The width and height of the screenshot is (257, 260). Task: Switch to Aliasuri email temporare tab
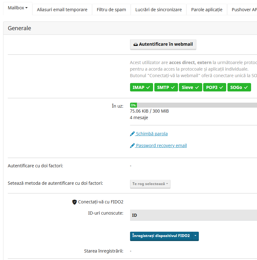pos(62,10)
